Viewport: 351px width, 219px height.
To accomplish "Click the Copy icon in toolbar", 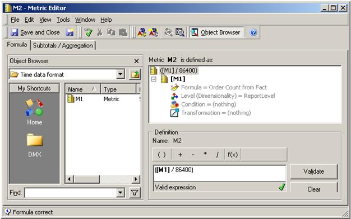I will [111, 32].
